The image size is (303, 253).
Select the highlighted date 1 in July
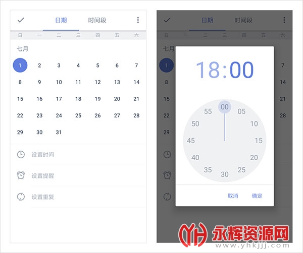20,65
